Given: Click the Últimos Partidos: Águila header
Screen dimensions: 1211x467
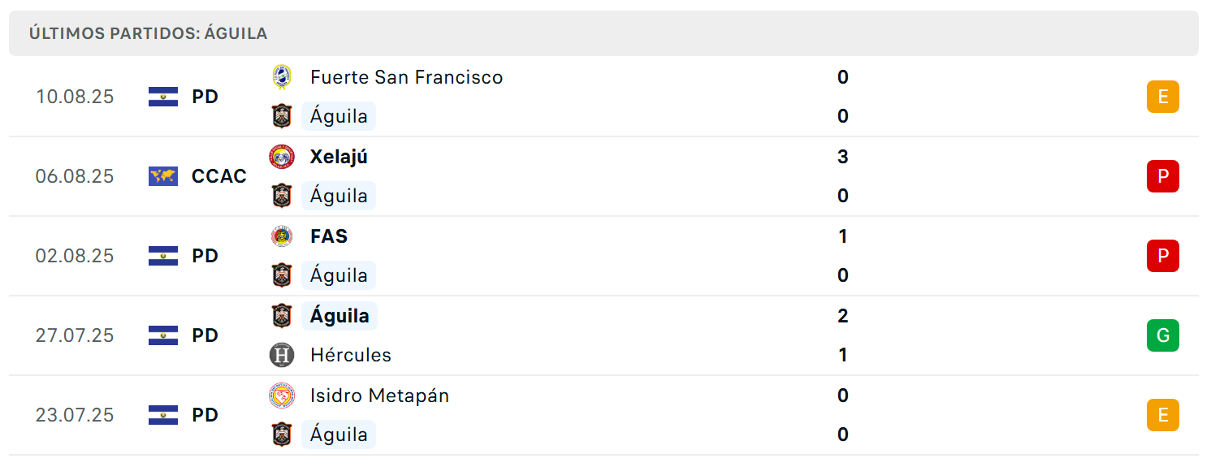Looking at the screenshot, I should [x=149, y=33].
